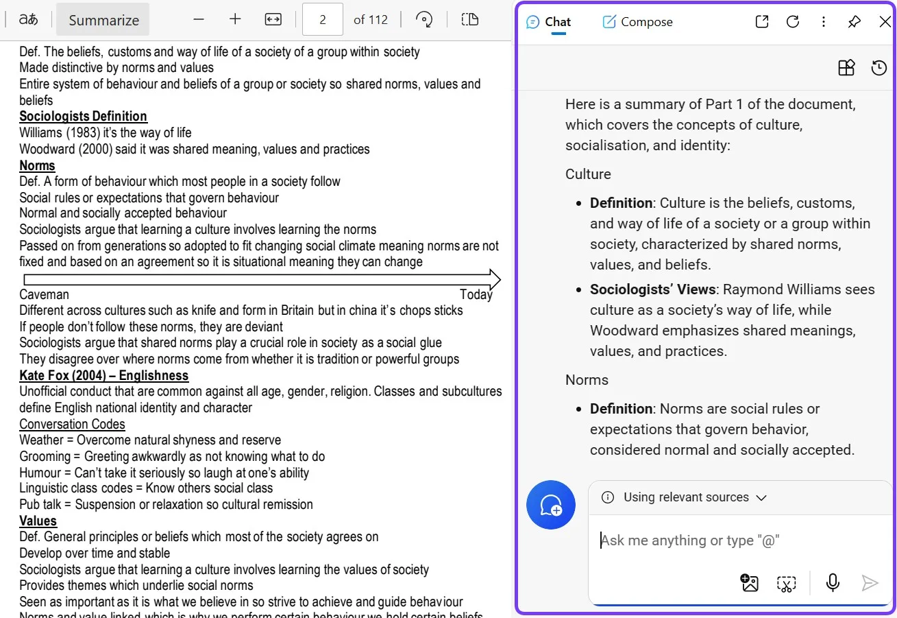The height and width of the screenshot is (618, 897).
Task: Take a screenshot snip for Copilot
Action: pos(786,582)
